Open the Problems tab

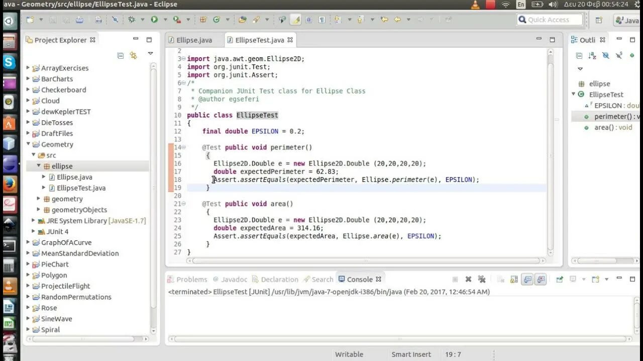pos(186,279)
